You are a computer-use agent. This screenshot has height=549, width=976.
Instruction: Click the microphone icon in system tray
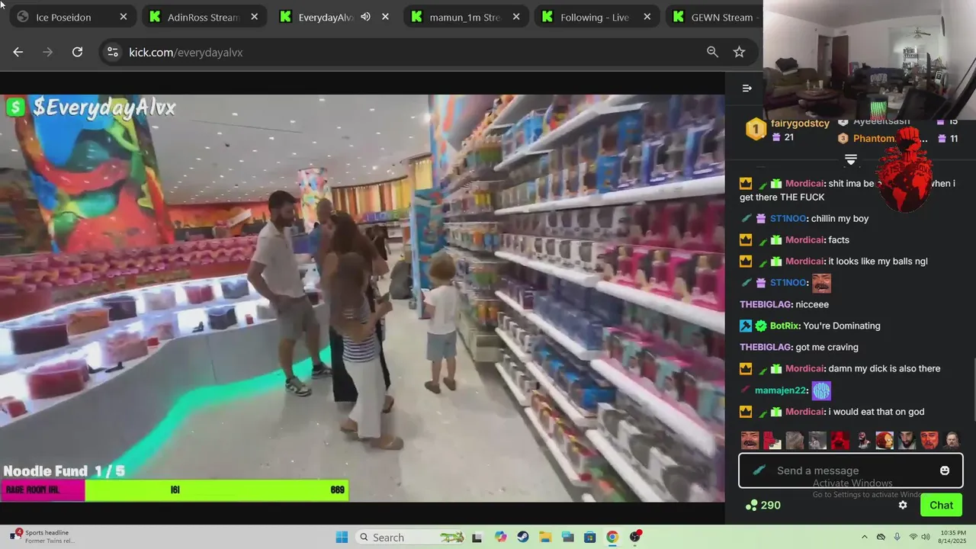(x=897, y=537)
